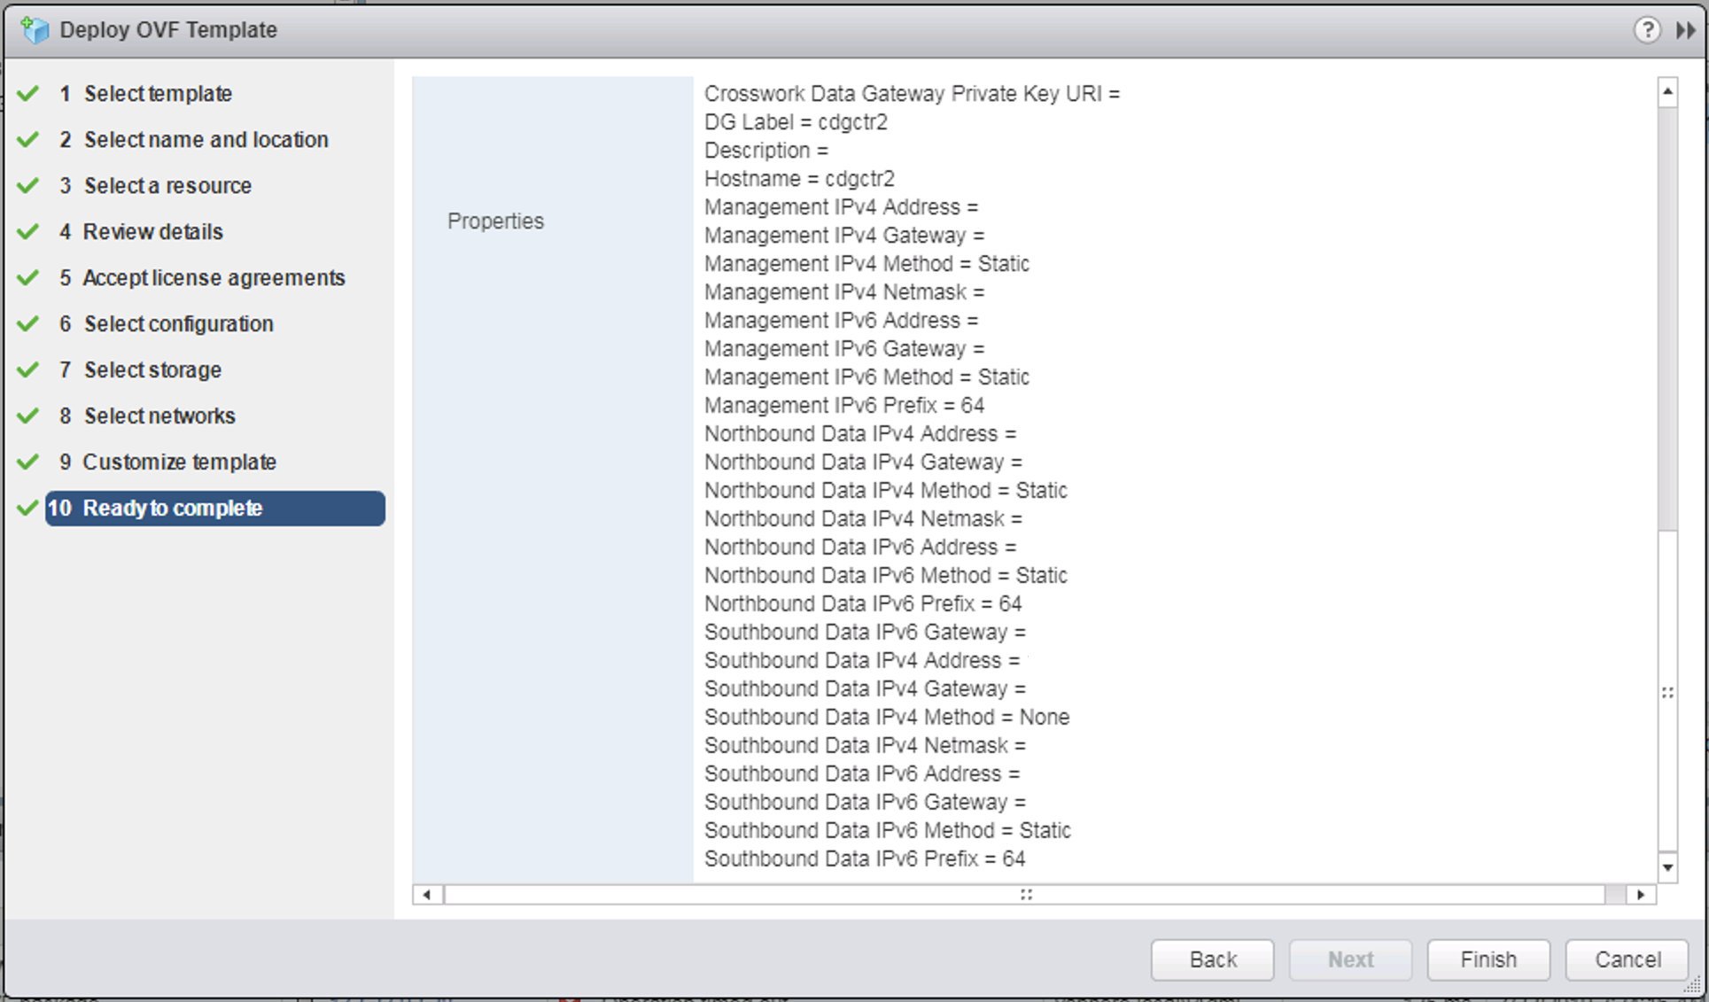This screenshot has width=1709, height=1002.
Task: Click the checkmark beside Accept license agreements
Action: tap(27, 276)
